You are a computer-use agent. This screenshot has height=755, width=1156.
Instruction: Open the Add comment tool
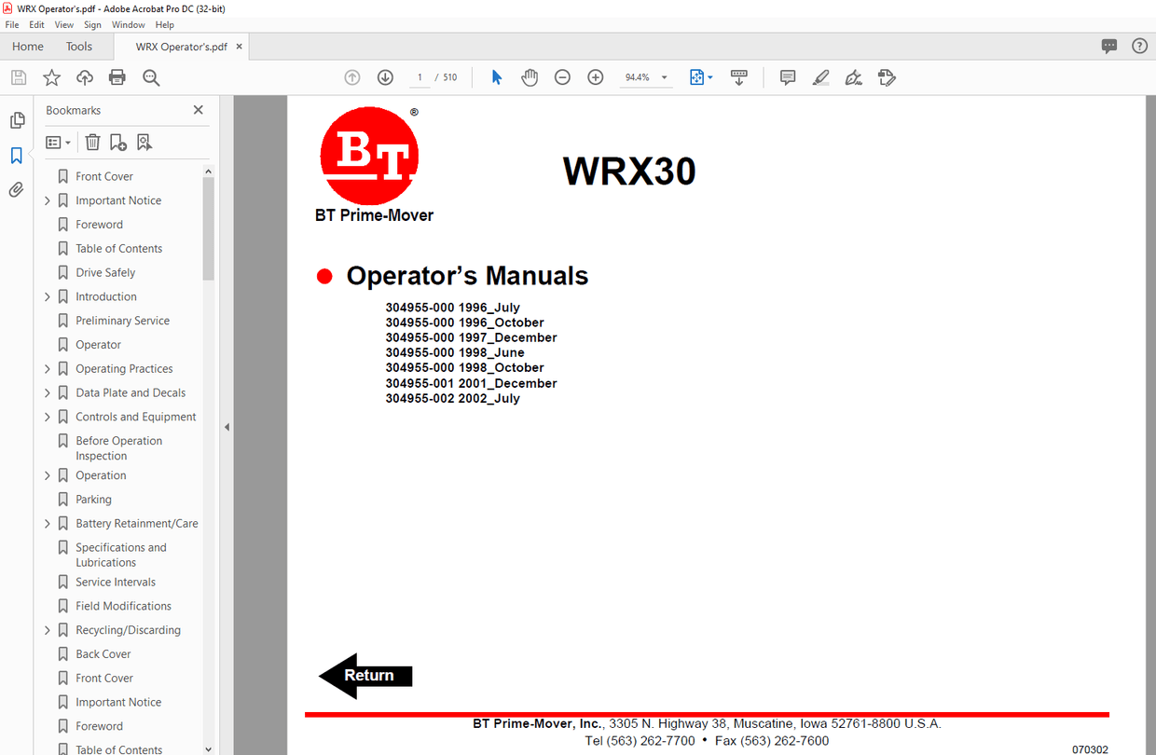pyautogui.click(x=788, y=78)
